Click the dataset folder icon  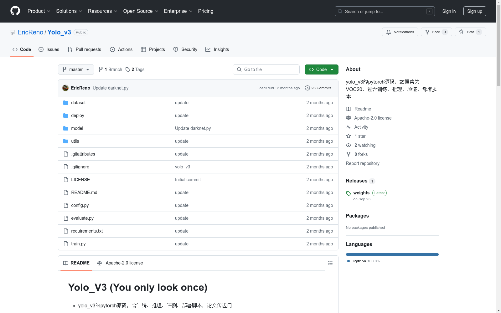point(66,103)
